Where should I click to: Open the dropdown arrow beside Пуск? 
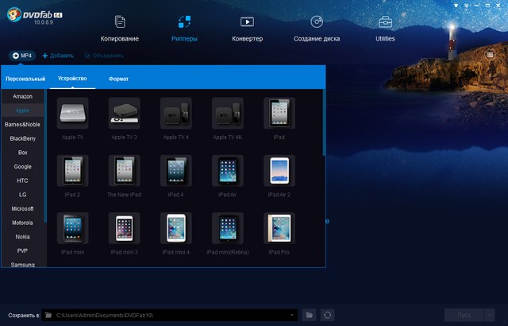[x=490, y=315]
